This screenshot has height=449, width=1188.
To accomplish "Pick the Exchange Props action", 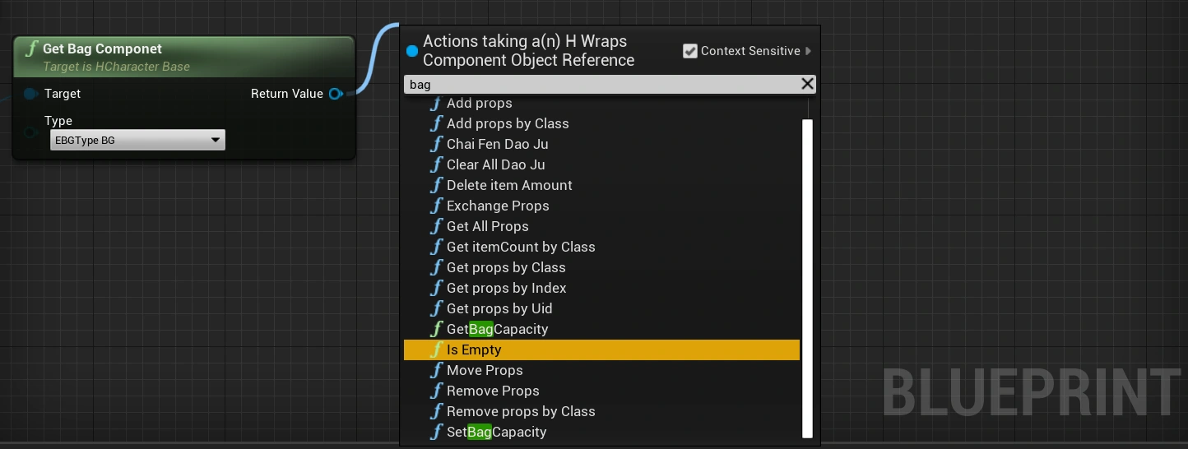I will pyautogui.click(x=497, y=206).
